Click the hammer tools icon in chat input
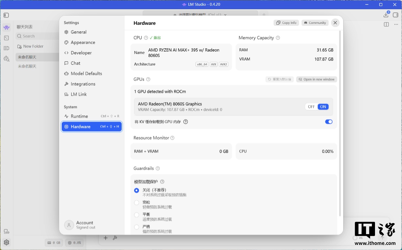Viewport: 402px width, 250px height. coord(115,238)
